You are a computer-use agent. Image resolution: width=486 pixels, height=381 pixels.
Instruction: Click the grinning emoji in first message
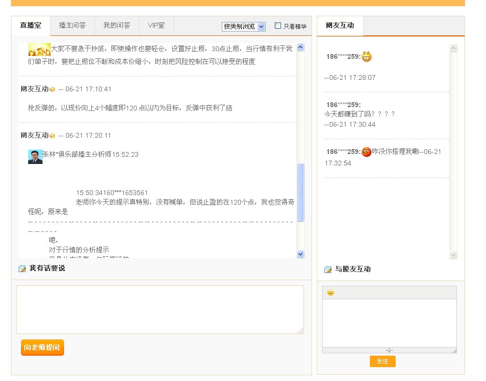[367, 57]
